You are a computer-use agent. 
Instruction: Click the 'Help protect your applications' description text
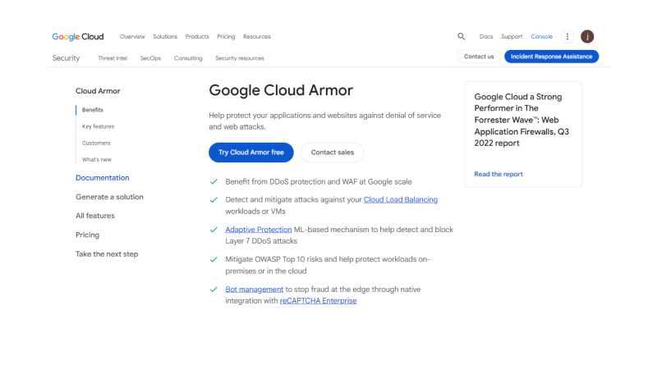(324, 121)
